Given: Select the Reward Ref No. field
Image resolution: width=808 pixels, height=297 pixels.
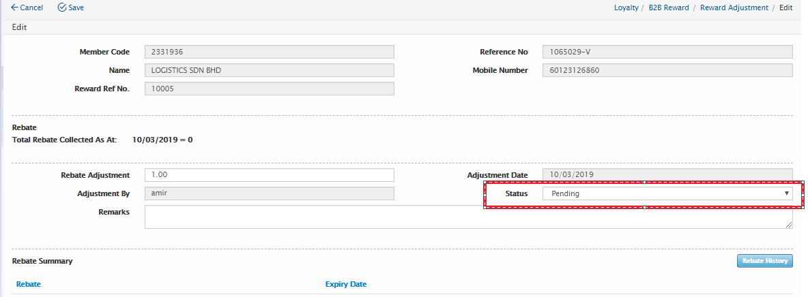Looking at the screenshot, I should tap(270, 89).
